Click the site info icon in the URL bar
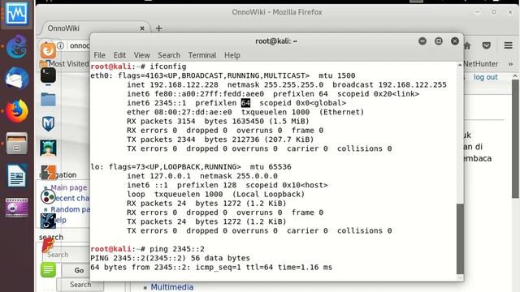 (61, 45)
